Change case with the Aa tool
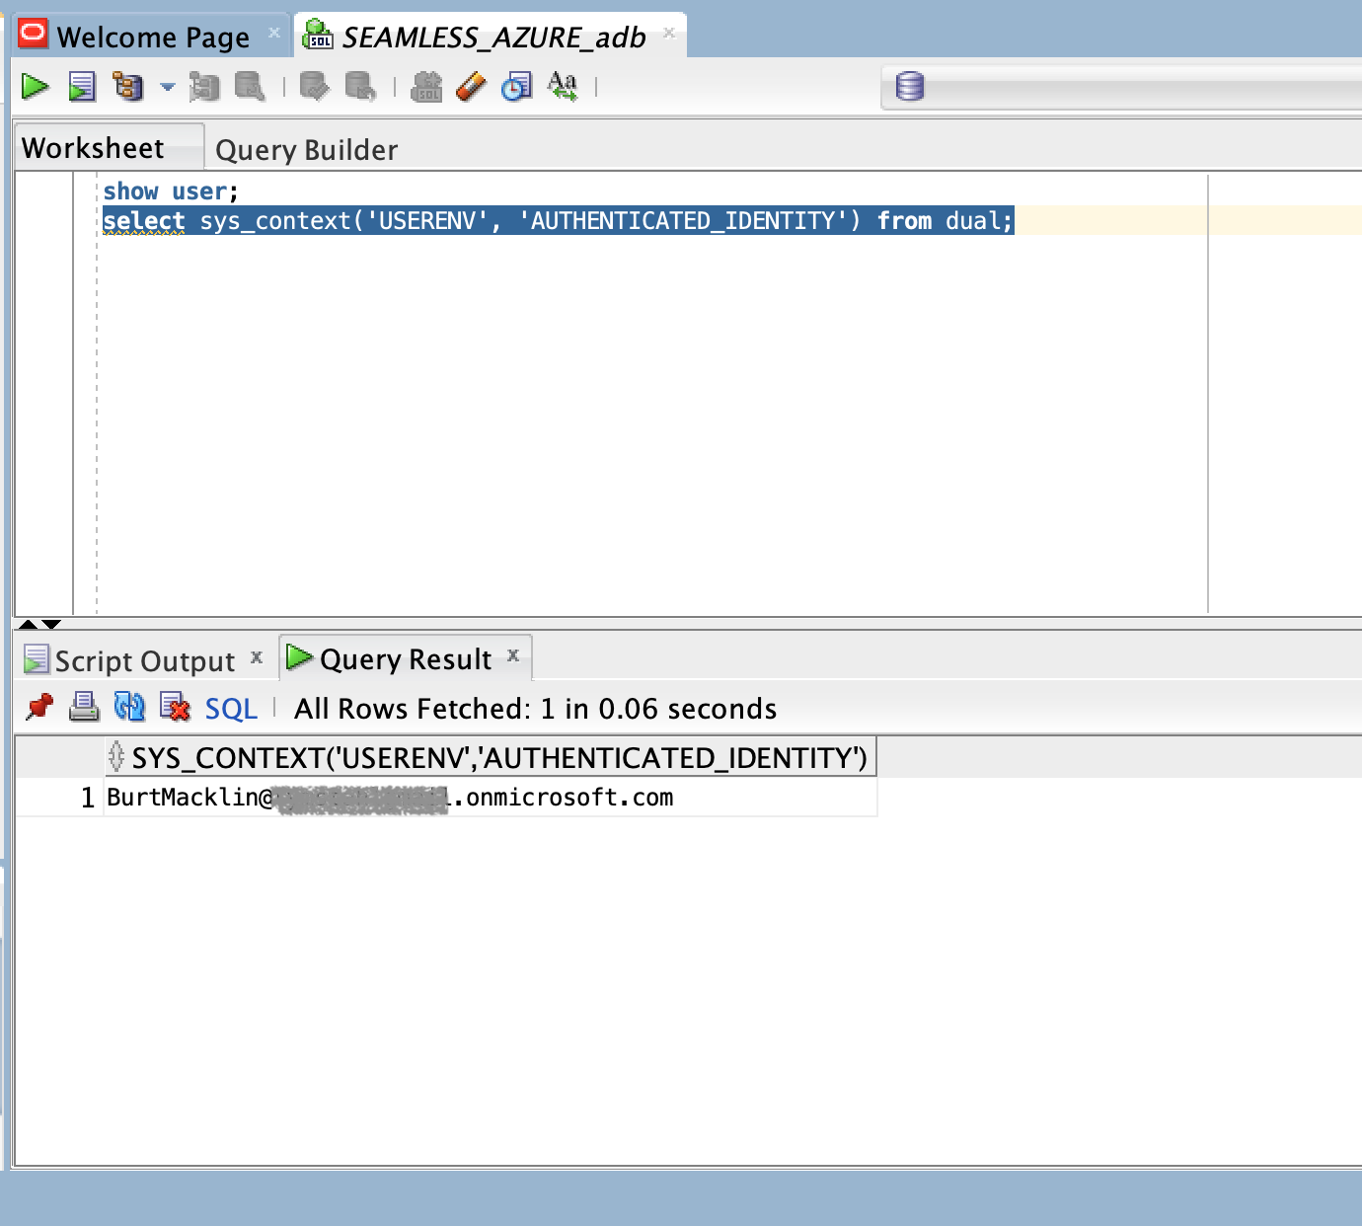Screen dimensions: 1362x1226 click(561, 86)
